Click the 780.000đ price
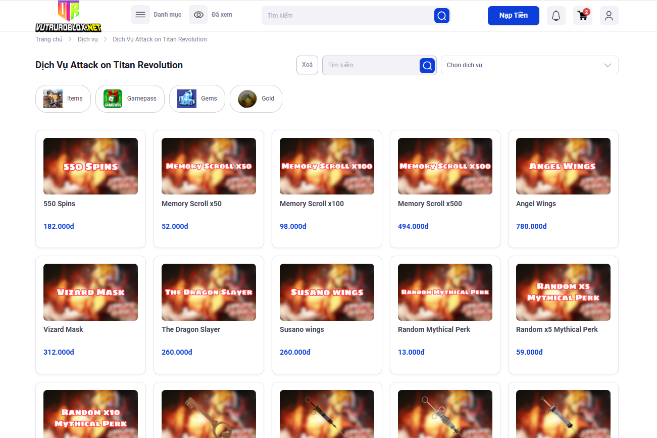This screenshot has width=657, height=438. coord(531,226)
